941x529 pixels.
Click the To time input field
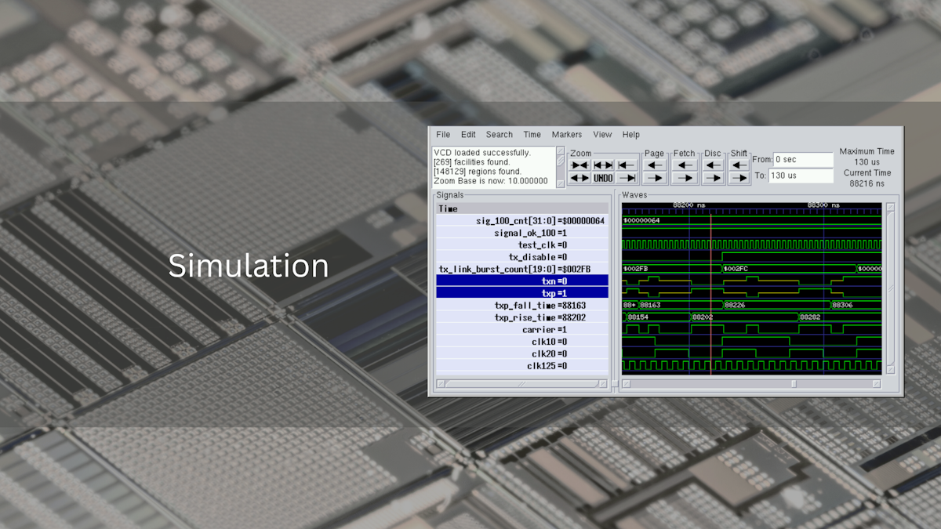(801, 176)
